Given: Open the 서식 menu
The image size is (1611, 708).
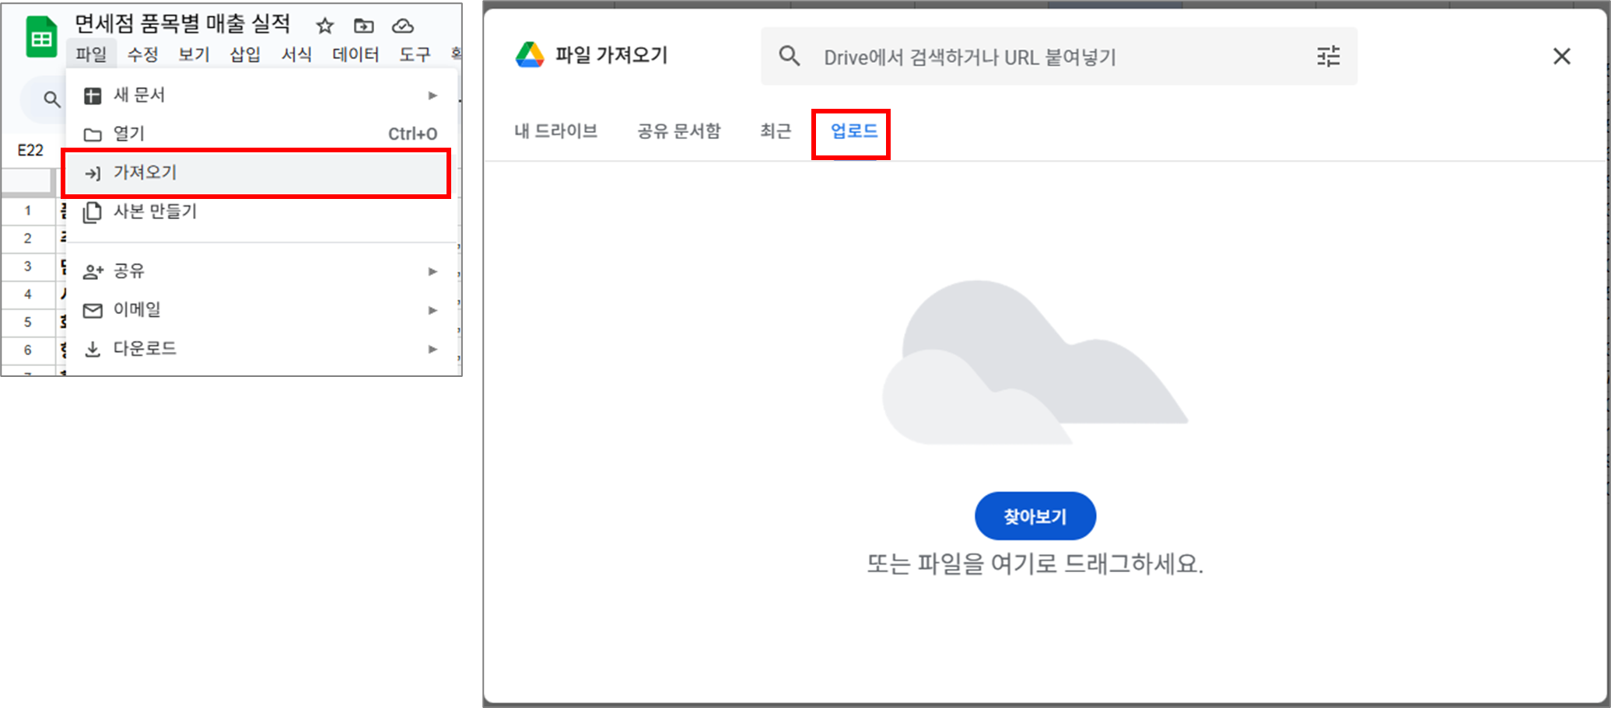Looking at the screenshot, I should point(296,54).
